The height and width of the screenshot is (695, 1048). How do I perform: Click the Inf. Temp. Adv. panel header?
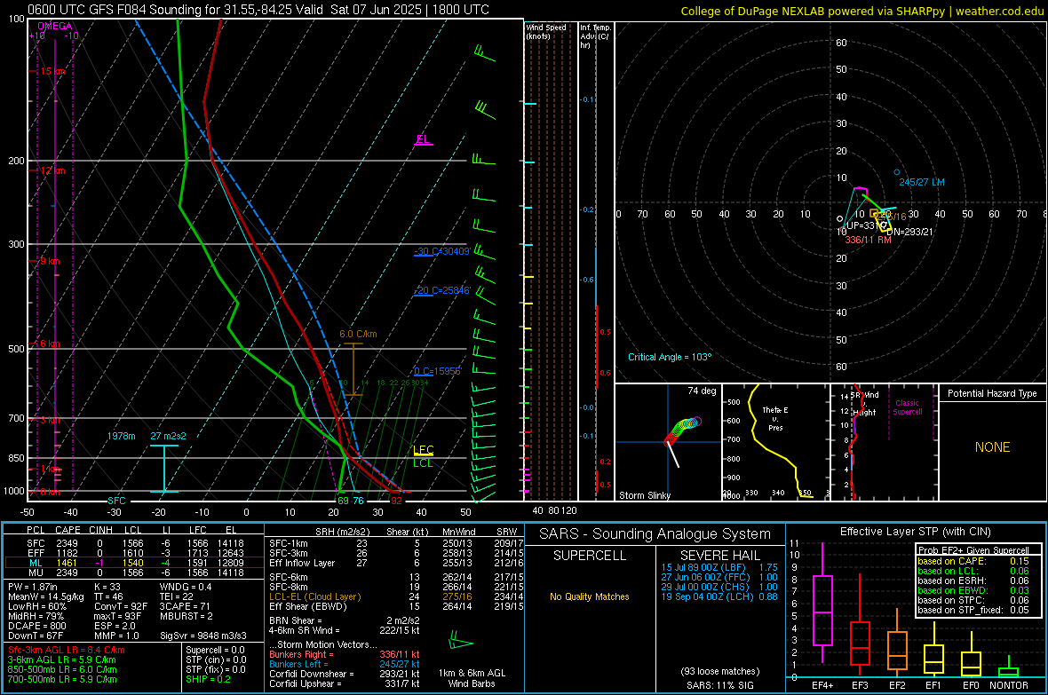pyautogui.click(x=596, y=36)
